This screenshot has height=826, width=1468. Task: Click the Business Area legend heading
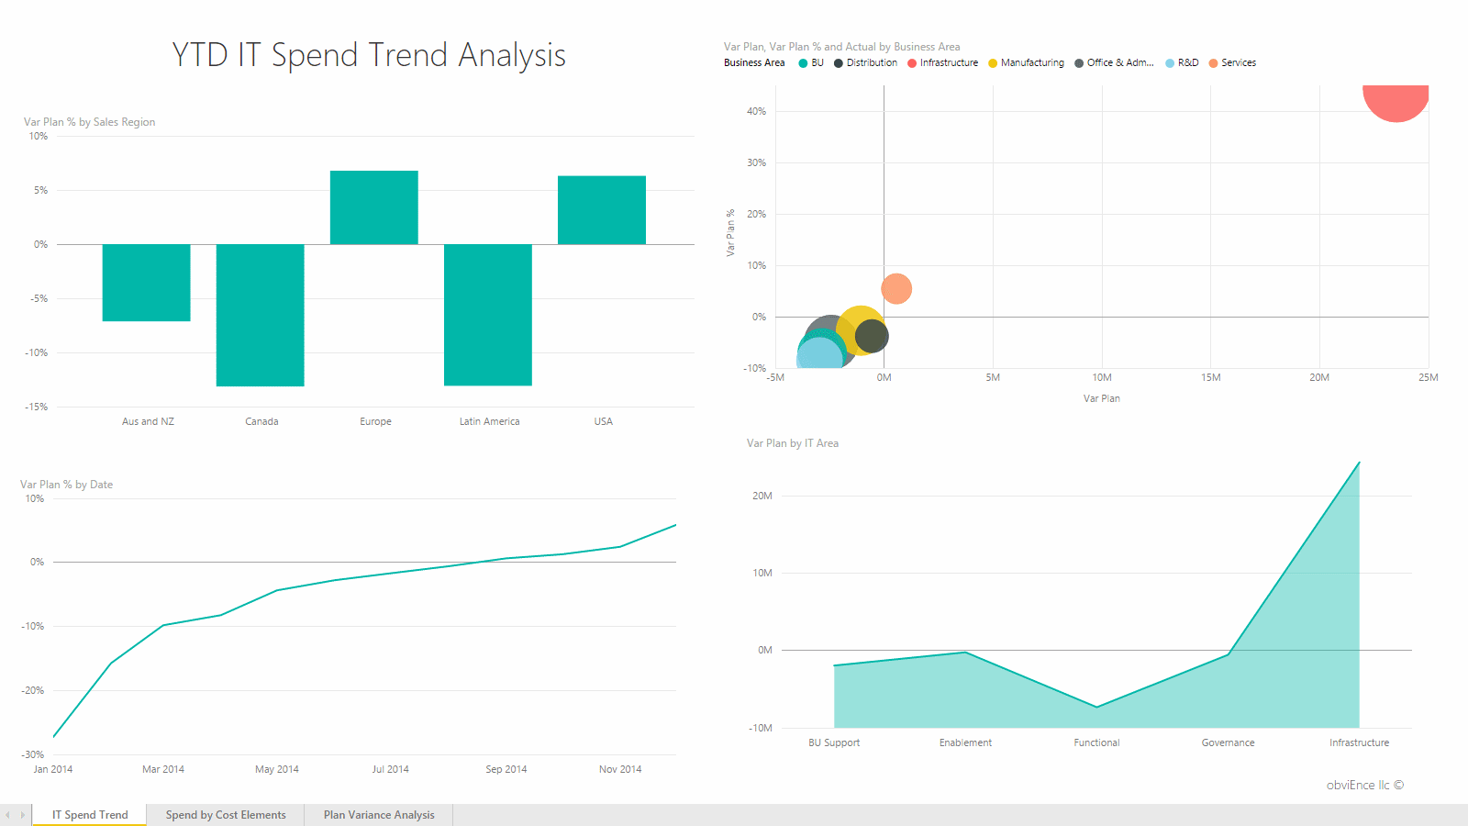754,62
